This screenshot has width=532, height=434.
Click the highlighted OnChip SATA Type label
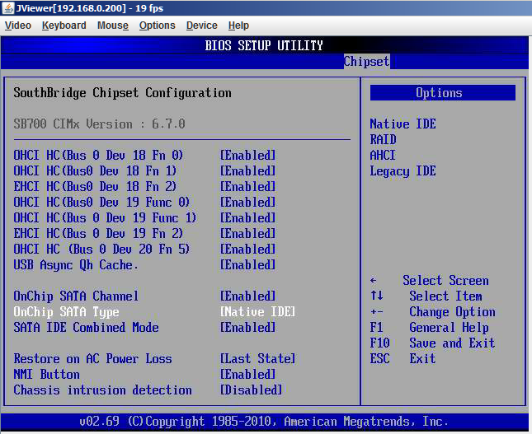point(67,312)
